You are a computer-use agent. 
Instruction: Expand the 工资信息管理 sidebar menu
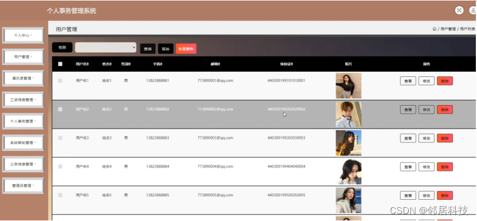[x=23, y=100]
